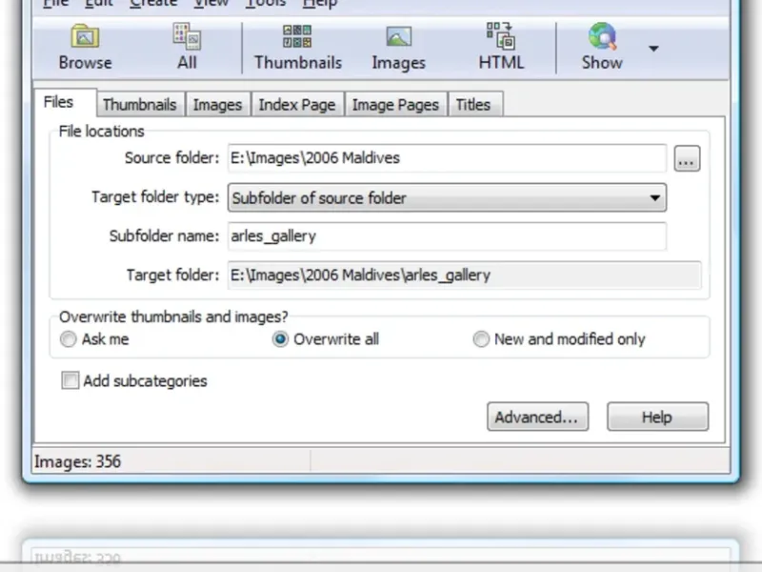Screen dimensions: 762x572
Task: Click the Thumbnails grid icon in the toolbar
Action: pos(297,36)
